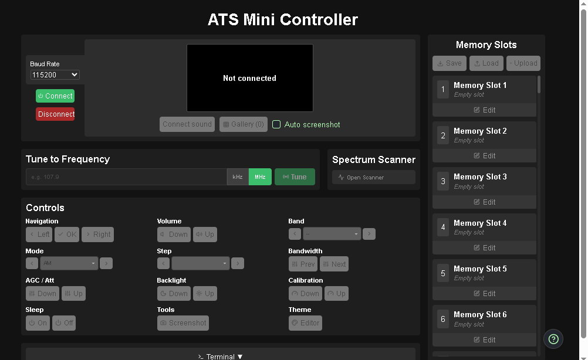The width and height of the screenshot is (588, 360).
Task: Open the Mode dropdown showing AM
Action: (x=69, y=264)
